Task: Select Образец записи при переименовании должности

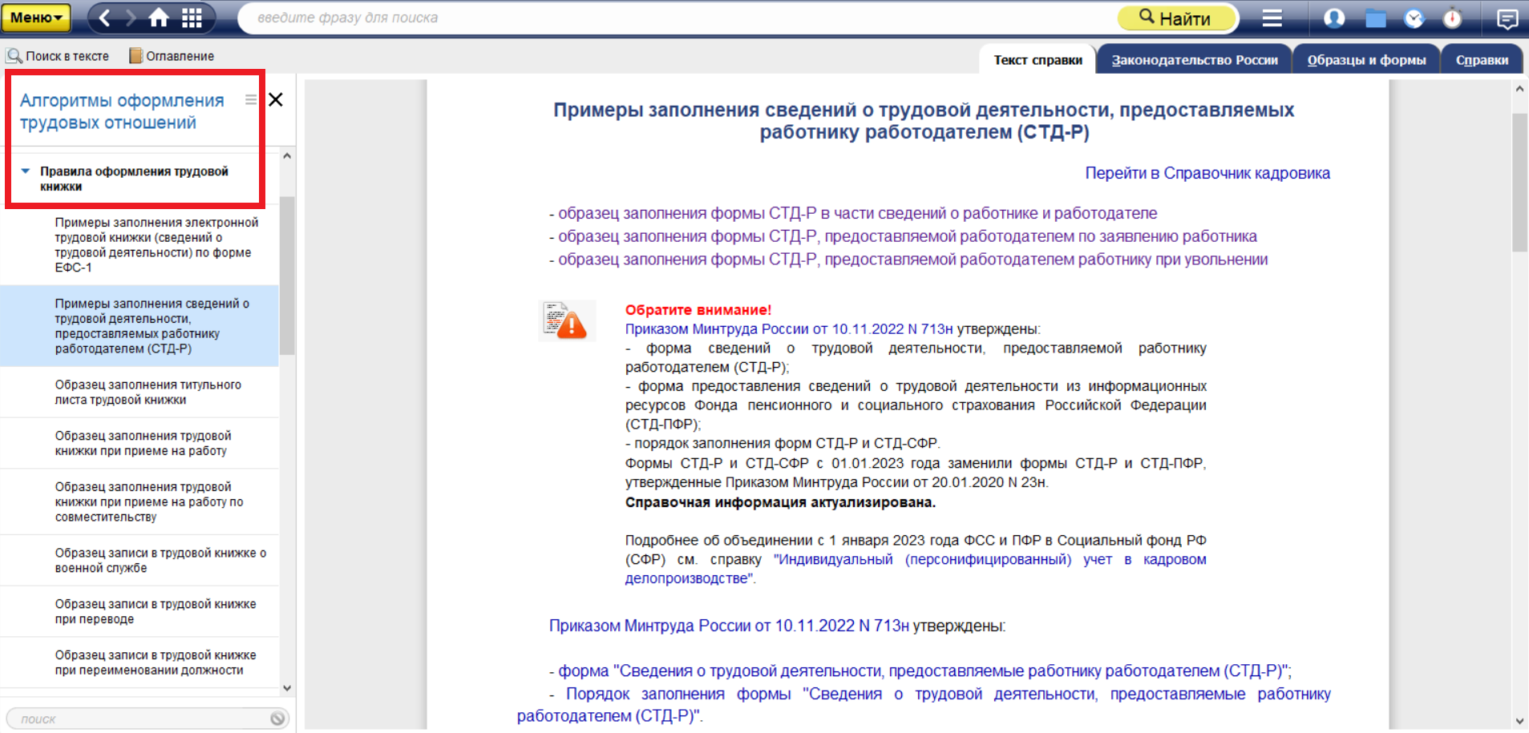Action: click(x=140, y=663)
